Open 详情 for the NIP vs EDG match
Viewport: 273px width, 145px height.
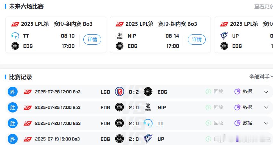tap(197, 40)
